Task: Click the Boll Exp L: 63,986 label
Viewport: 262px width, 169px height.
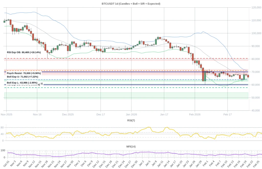Action: pyautogui.click(x=22, y=83)
